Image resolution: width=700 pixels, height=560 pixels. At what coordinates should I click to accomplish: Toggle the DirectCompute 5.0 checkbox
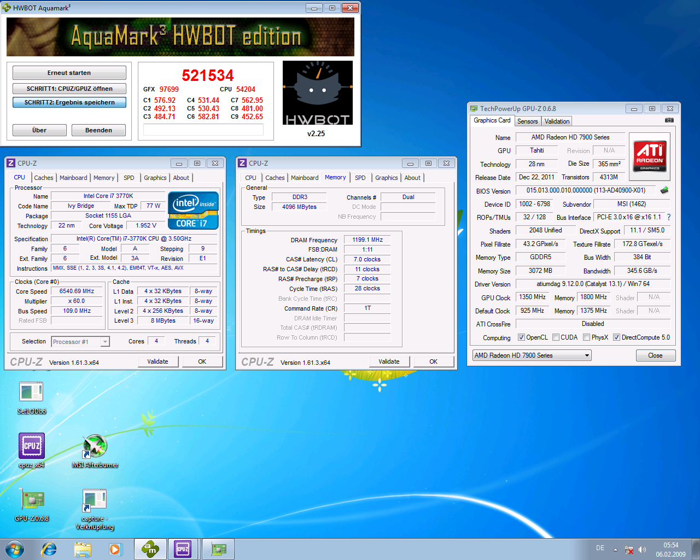point(616,337)
